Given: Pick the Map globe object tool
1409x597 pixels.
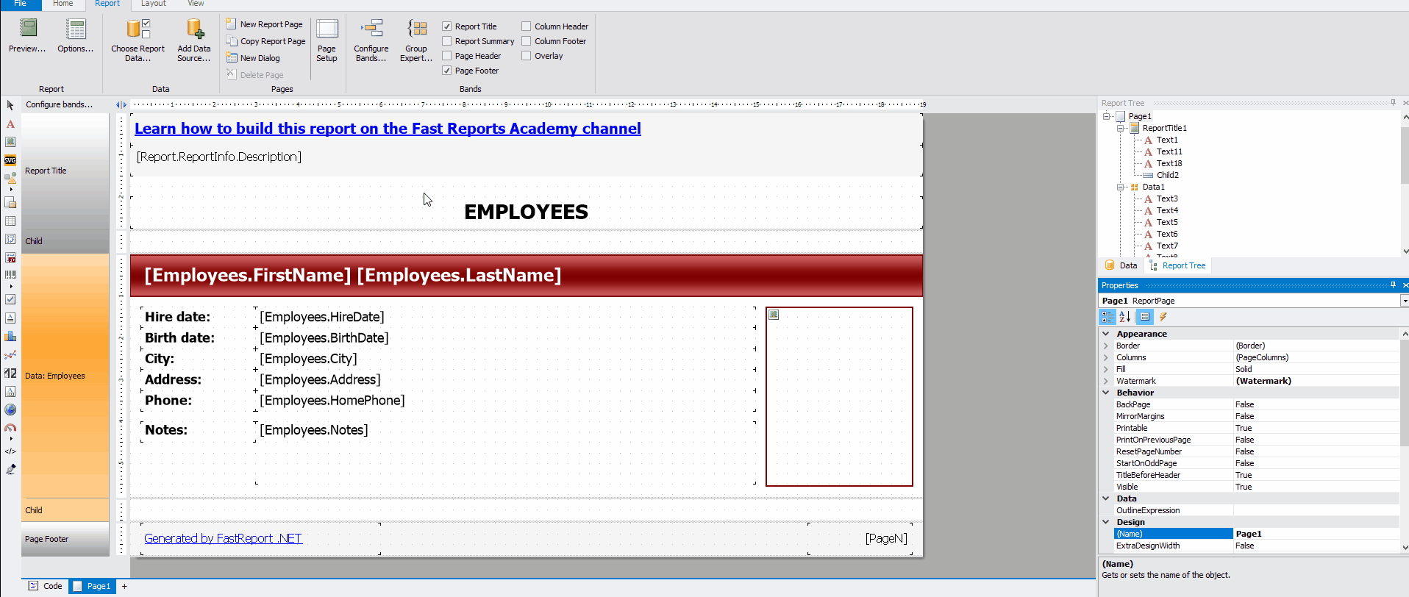Looking at the screenshot, I should (x=10, y=410).
